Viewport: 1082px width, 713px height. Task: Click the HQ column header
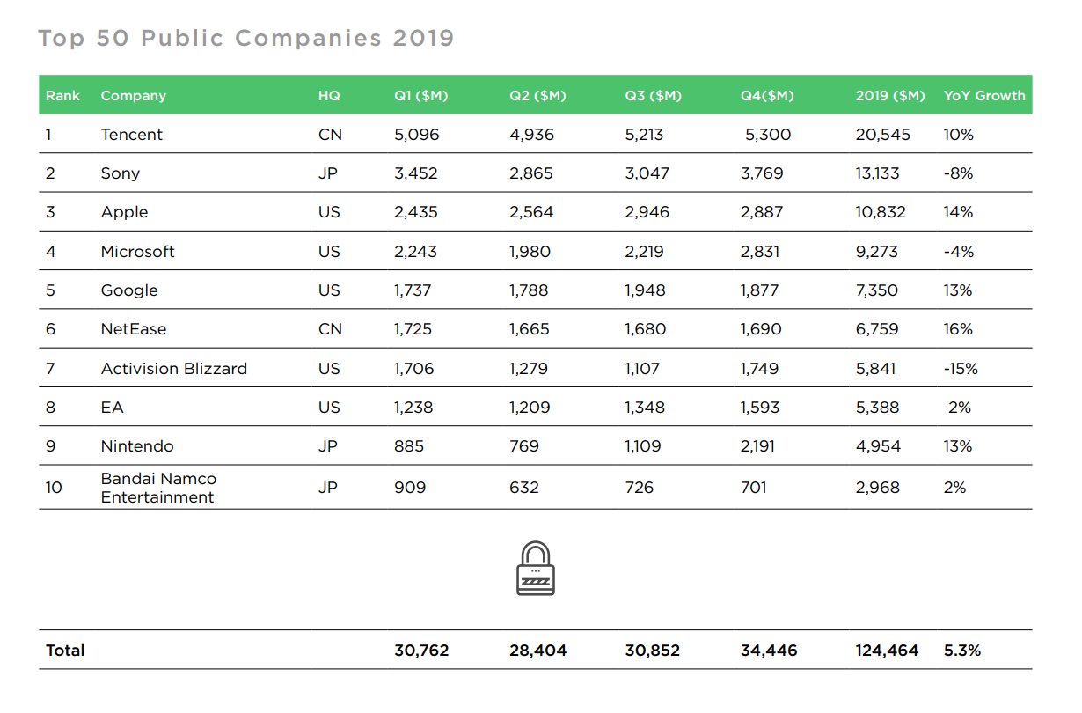click(329, 95)
